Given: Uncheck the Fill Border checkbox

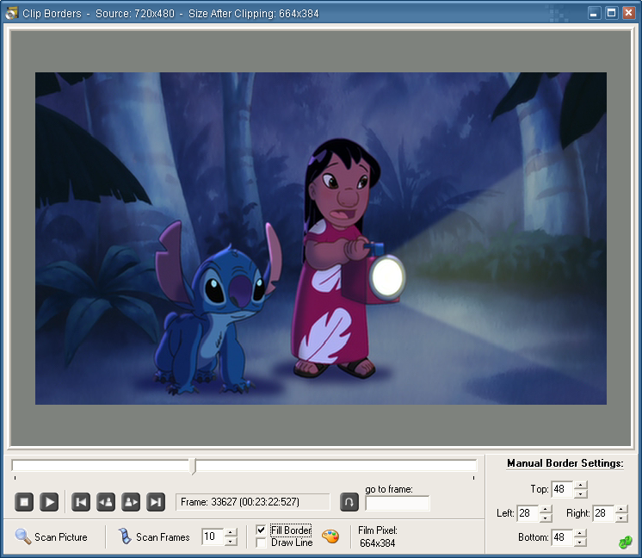Looking at the screenshot, I should (x=261, y=530).
